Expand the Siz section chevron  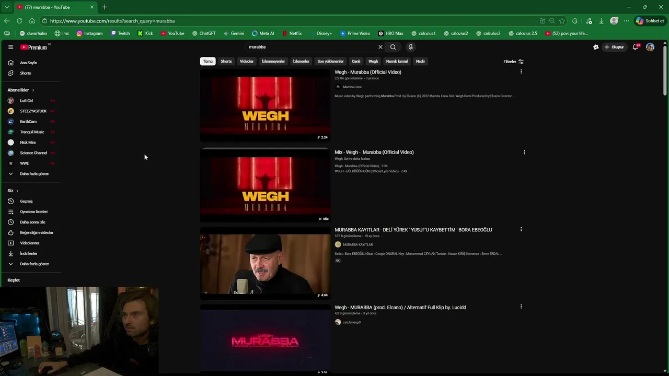point(17,191)
